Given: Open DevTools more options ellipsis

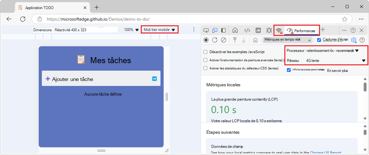Looking at the screenshot, I should (344, 30).
